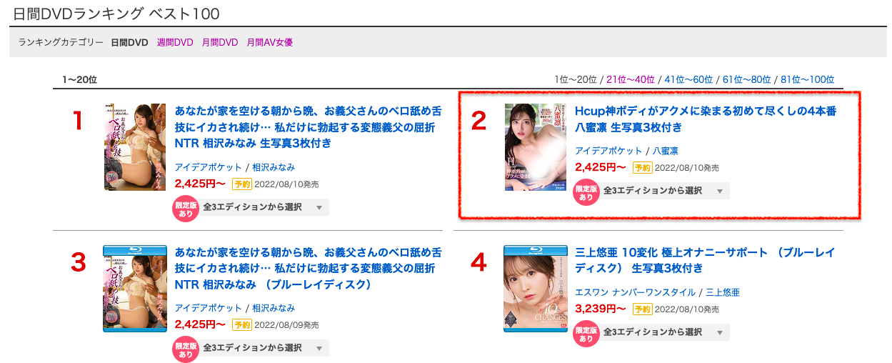Click the 限定版あり badge on rank 4 item
Image resolution: width=892 pixels, height=363 pixels.
point(586,334)
